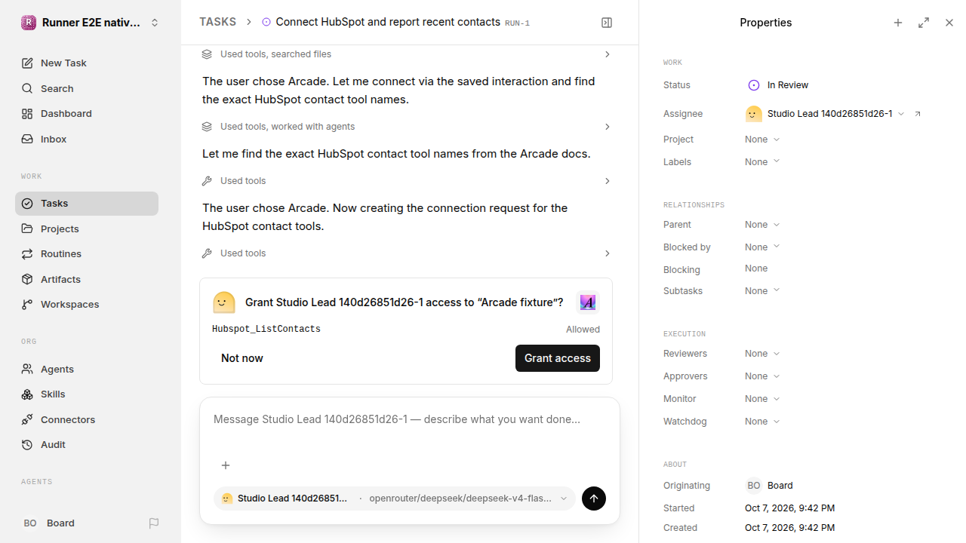966x543 pixels.
Task: Toggle the properties side panel icon
Action: point(607,23)
